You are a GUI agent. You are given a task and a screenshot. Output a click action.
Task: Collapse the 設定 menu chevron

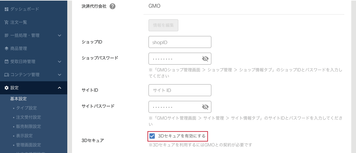(x=60, y=88)
